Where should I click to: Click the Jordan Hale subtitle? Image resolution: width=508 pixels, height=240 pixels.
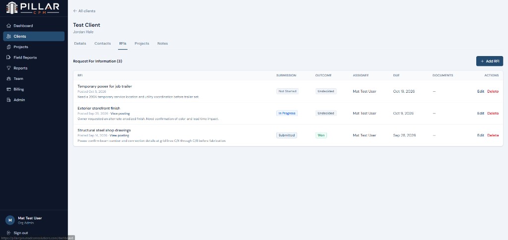click(83, 32)
